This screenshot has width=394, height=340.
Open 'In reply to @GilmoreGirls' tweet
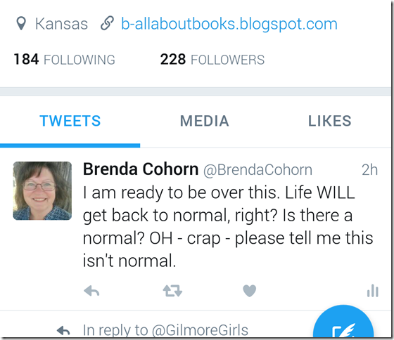tap(165, 330)
